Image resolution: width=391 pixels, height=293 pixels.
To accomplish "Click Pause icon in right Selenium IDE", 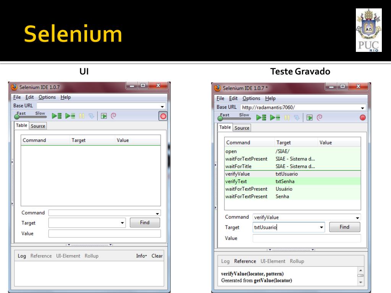I will pos(287,118).
